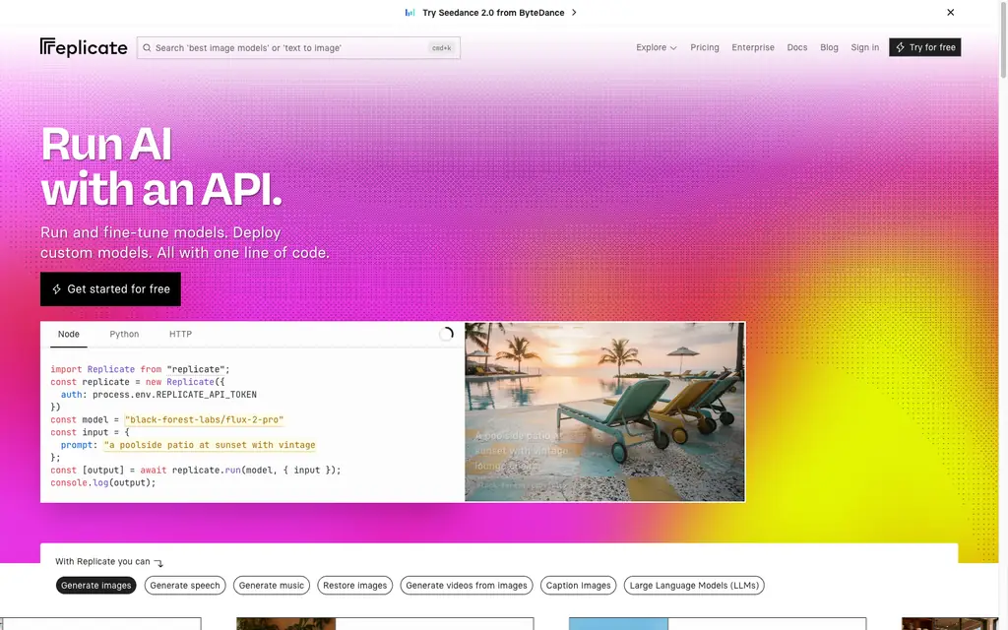Go to the Enterprise page
Image resolution: width=1008 pixels, height=630 pixels.
tap(753, 47)
